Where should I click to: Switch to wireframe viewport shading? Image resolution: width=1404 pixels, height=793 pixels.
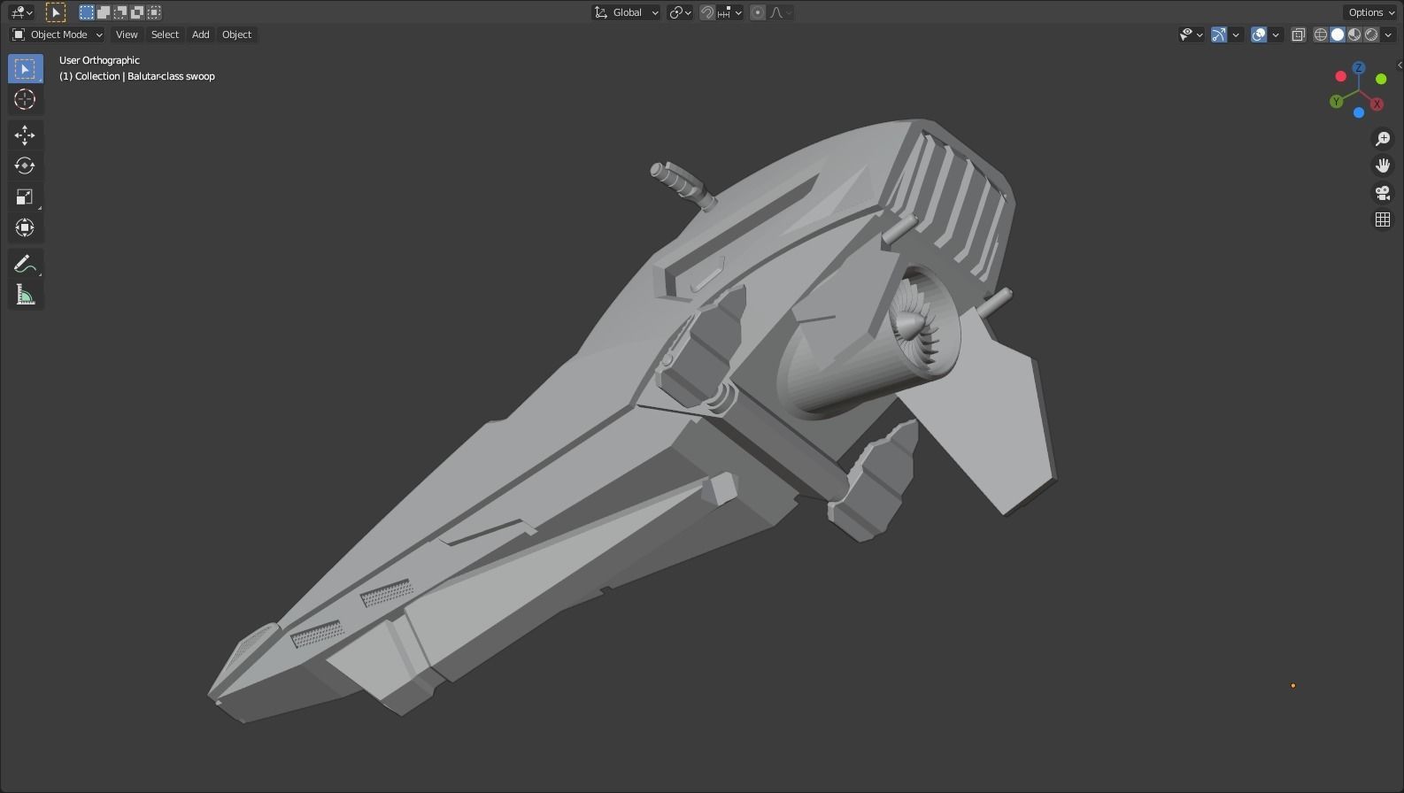1321,35
